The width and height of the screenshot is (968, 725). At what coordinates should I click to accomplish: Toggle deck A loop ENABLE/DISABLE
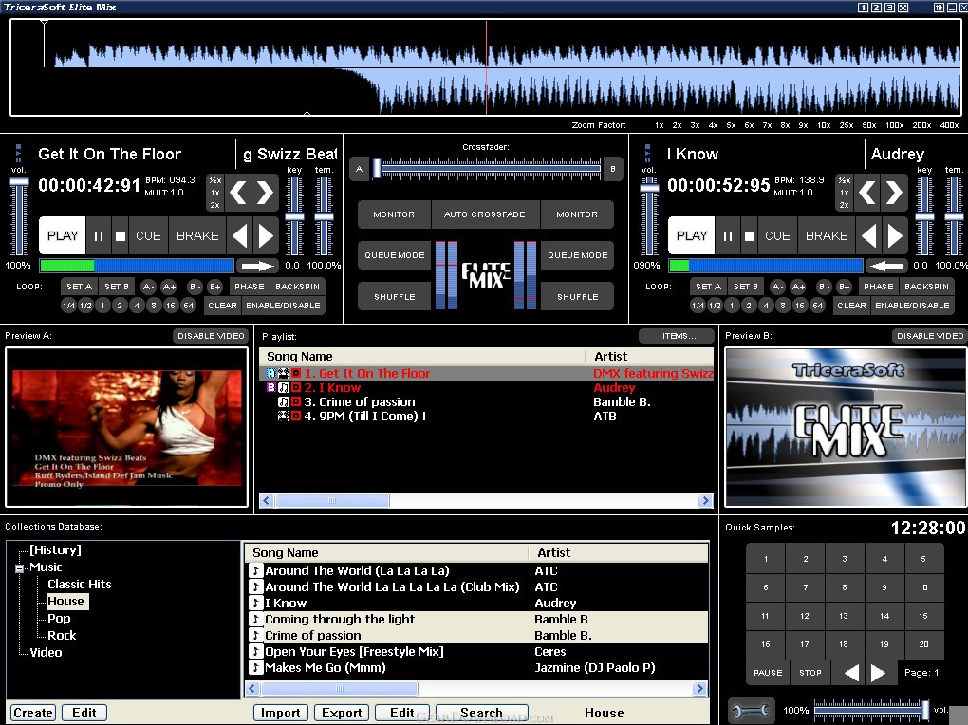pos(284,305)
